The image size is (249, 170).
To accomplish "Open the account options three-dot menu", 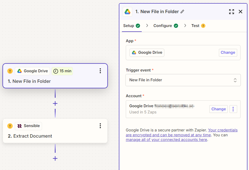I will click(x=233, y=109).
